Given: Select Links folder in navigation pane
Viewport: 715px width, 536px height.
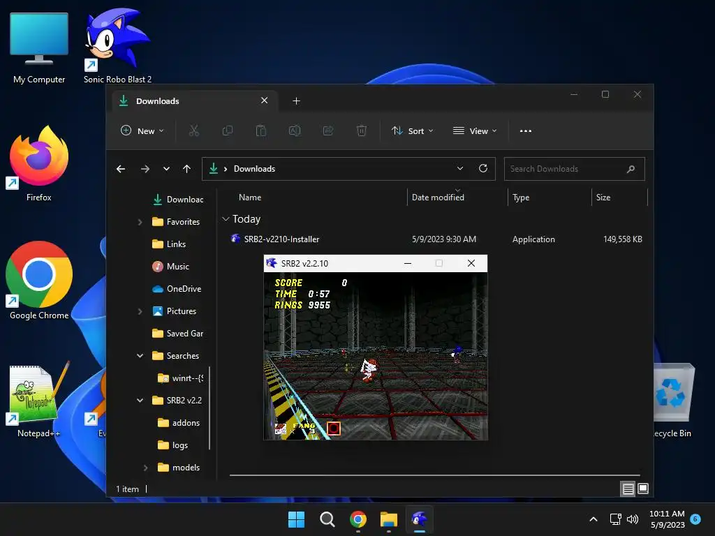Looking at the screenshot, I should (169, 244).
